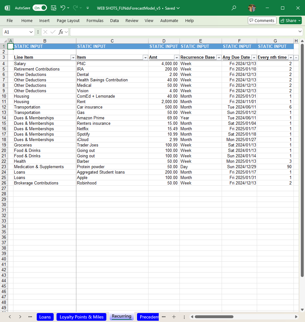Image resolution: width=305 pixels, height=322 pixels.
Task: Open Customize Quick Access Toolbar dropdown
Action: click(x=88, y=8)
